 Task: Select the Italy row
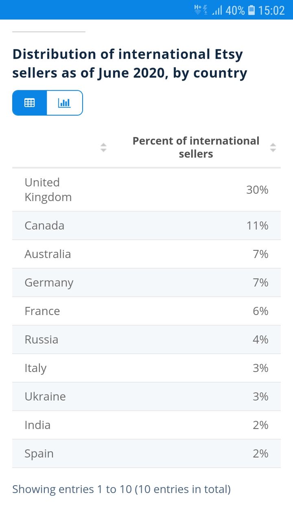(146, 368)
